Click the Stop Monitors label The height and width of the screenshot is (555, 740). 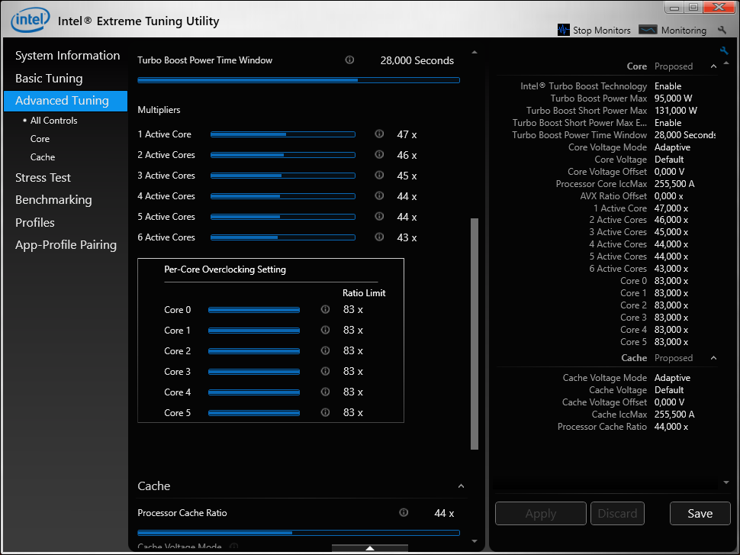point(602,31)
